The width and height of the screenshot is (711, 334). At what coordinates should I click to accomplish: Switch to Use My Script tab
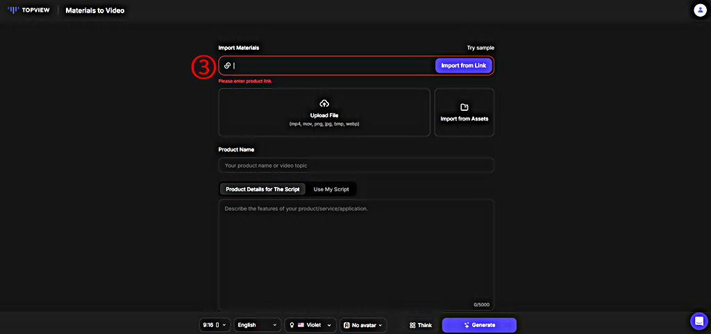(x=331, y=189)
